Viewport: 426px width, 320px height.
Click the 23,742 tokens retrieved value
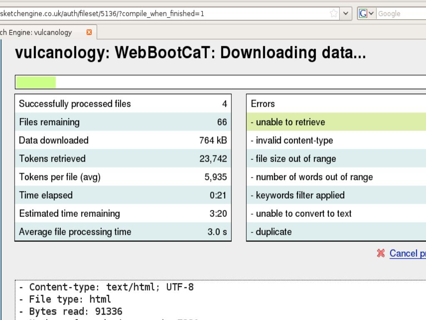coord(213,158)
